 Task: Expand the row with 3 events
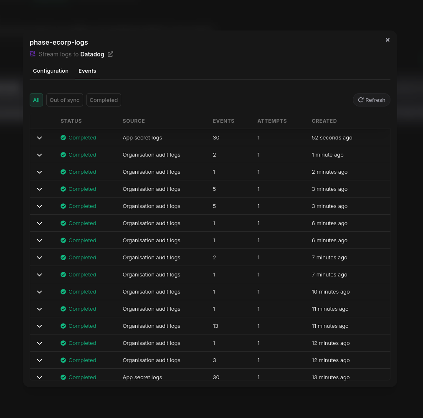tap(39, 360)
